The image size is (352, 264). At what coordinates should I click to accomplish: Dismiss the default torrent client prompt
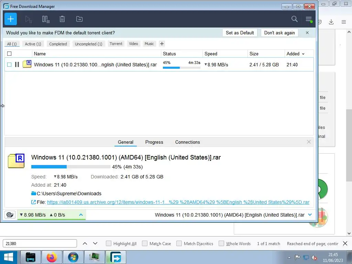click(307, 33)
